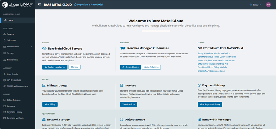276x129 pixels.
Task: Click the Payment History card clock icon
Action: pyautogui.click(x=199, y=85)
